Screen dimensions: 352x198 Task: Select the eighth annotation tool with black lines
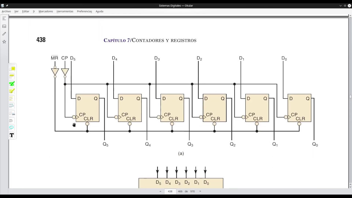click(12, 120)
